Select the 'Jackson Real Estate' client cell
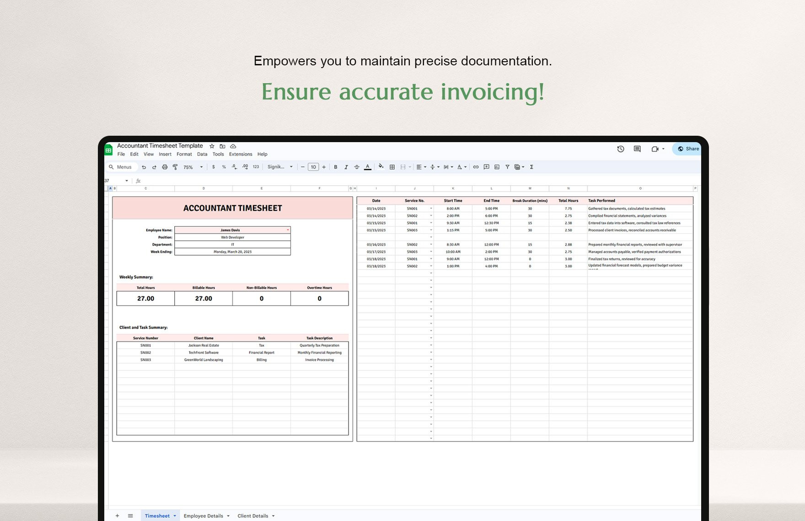Screen dimensions: 805x521 coord(204,346)
